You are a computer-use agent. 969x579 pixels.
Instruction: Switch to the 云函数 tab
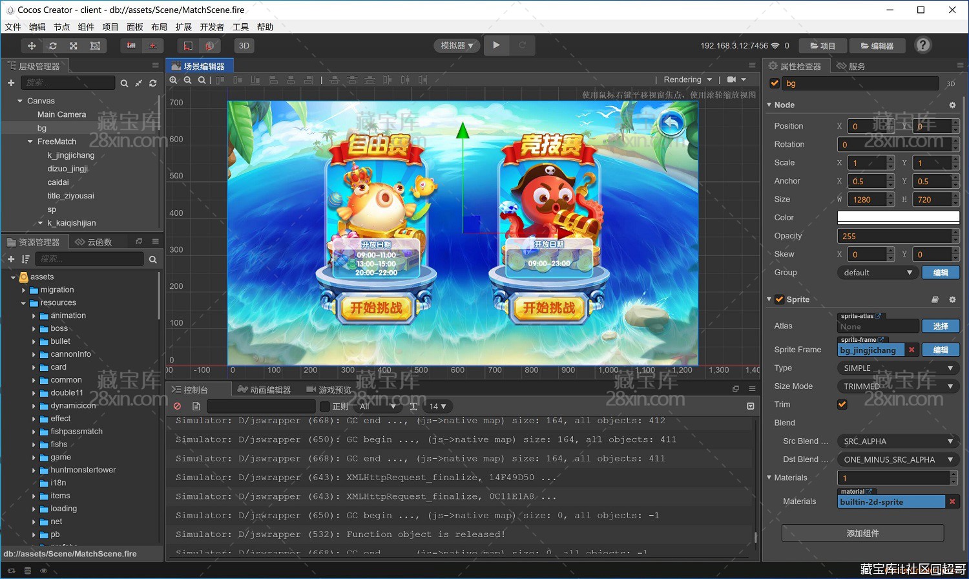pyautogui.click(x=94, y=242)
